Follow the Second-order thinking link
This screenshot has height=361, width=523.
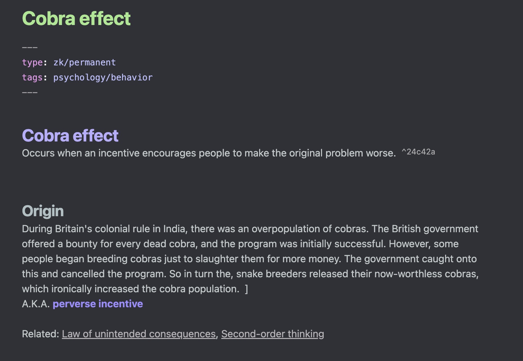(x=273, y=334)
